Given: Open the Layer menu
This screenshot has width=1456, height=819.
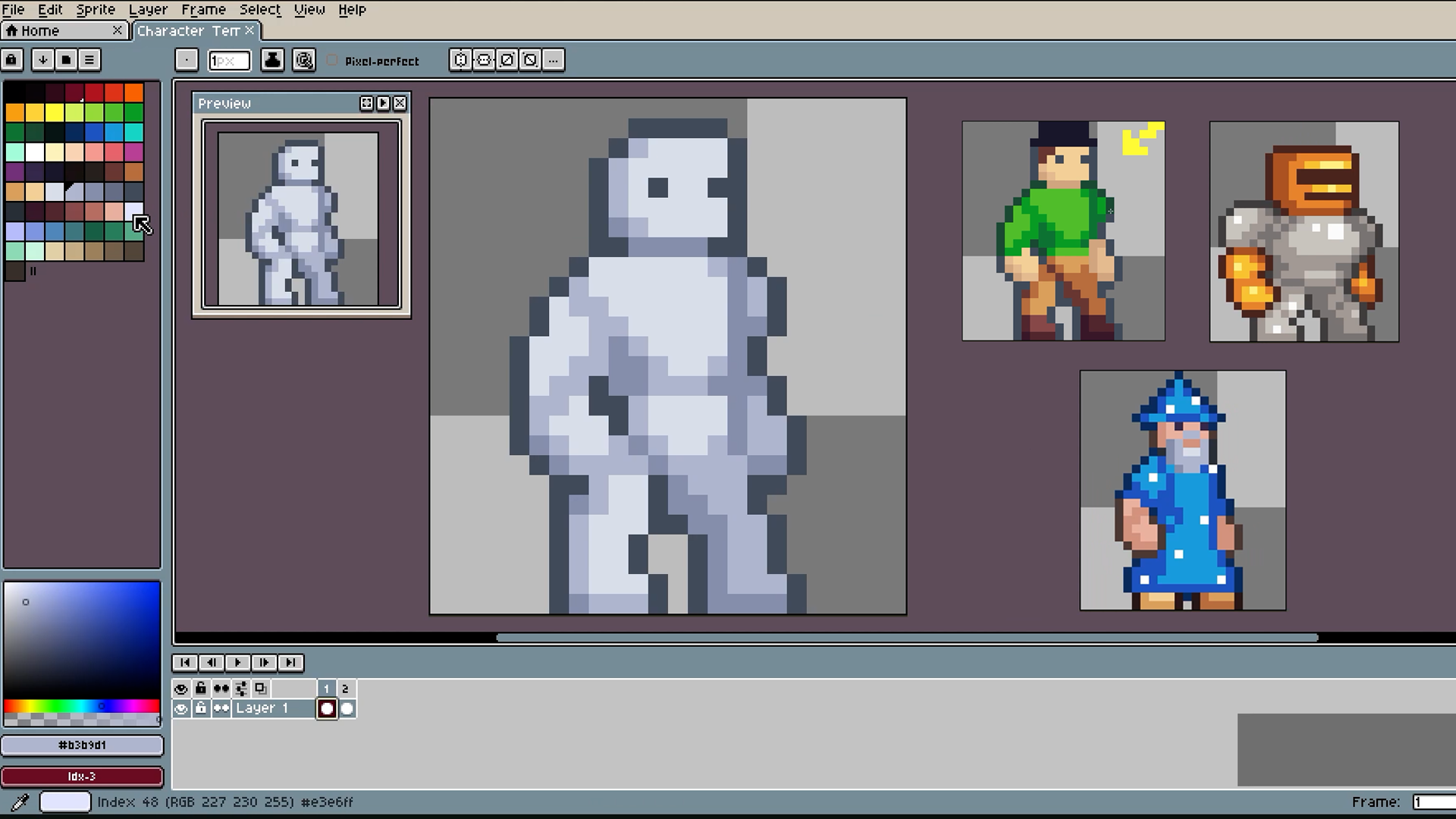Looking at the screenshot, I should pyautogui.click(x=148, y=10).
